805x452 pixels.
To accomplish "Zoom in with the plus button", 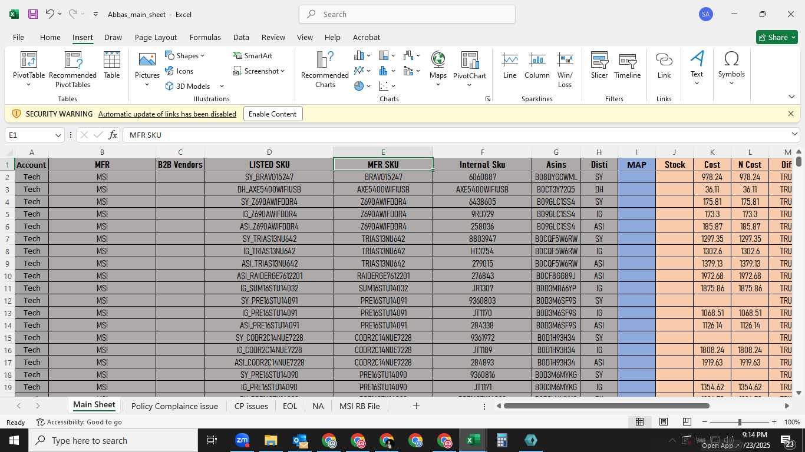I will pos(774,422).
